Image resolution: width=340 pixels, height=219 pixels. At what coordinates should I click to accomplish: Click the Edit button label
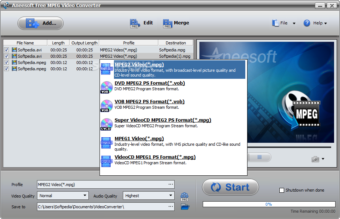coord(148,23)
